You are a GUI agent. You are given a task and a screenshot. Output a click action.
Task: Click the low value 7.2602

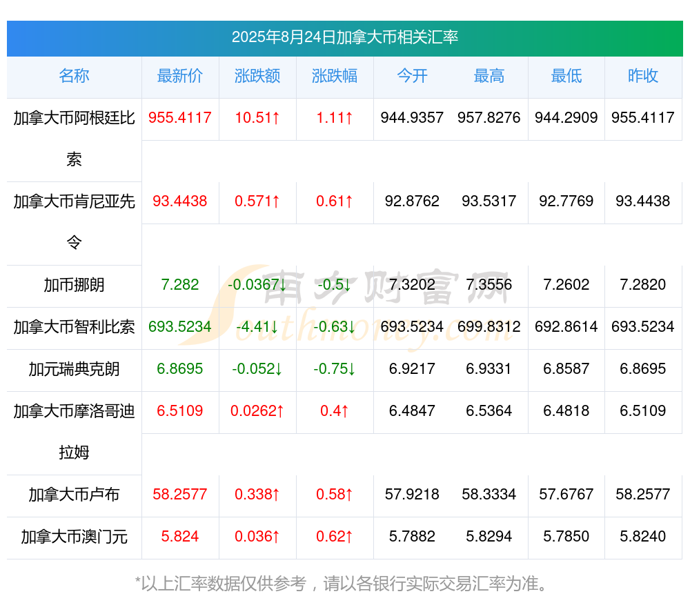click(566, 285)
